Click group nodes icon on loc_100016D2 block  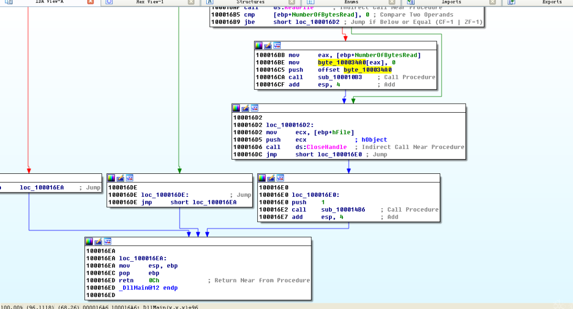pyautogui.click(x=255, y=108)
